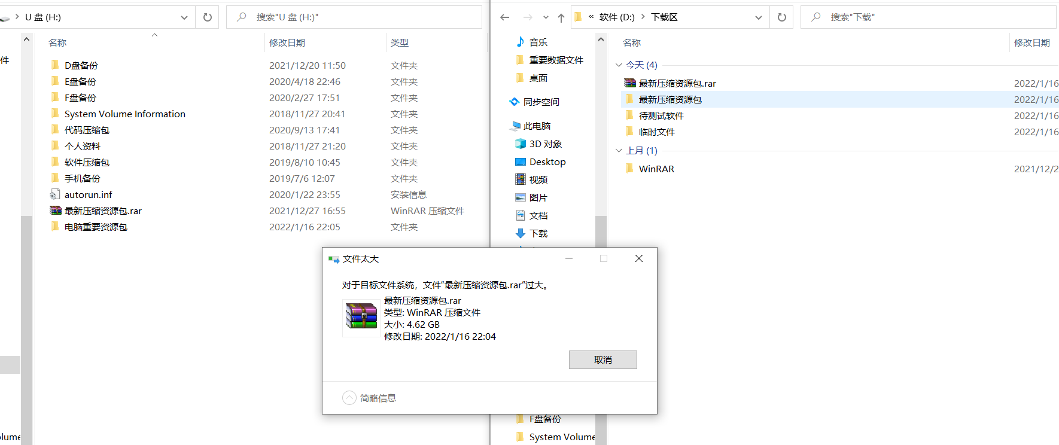Go forward in the 下载区 window
The height and width of the screenshot is (445, 1059).
[527, 17]
